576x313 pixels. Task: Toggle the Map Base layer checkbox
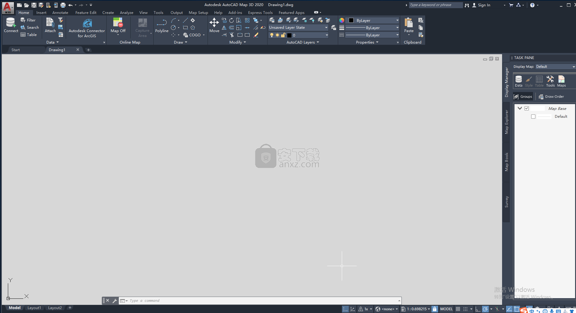pyautogui.click(x=527, y=108)
